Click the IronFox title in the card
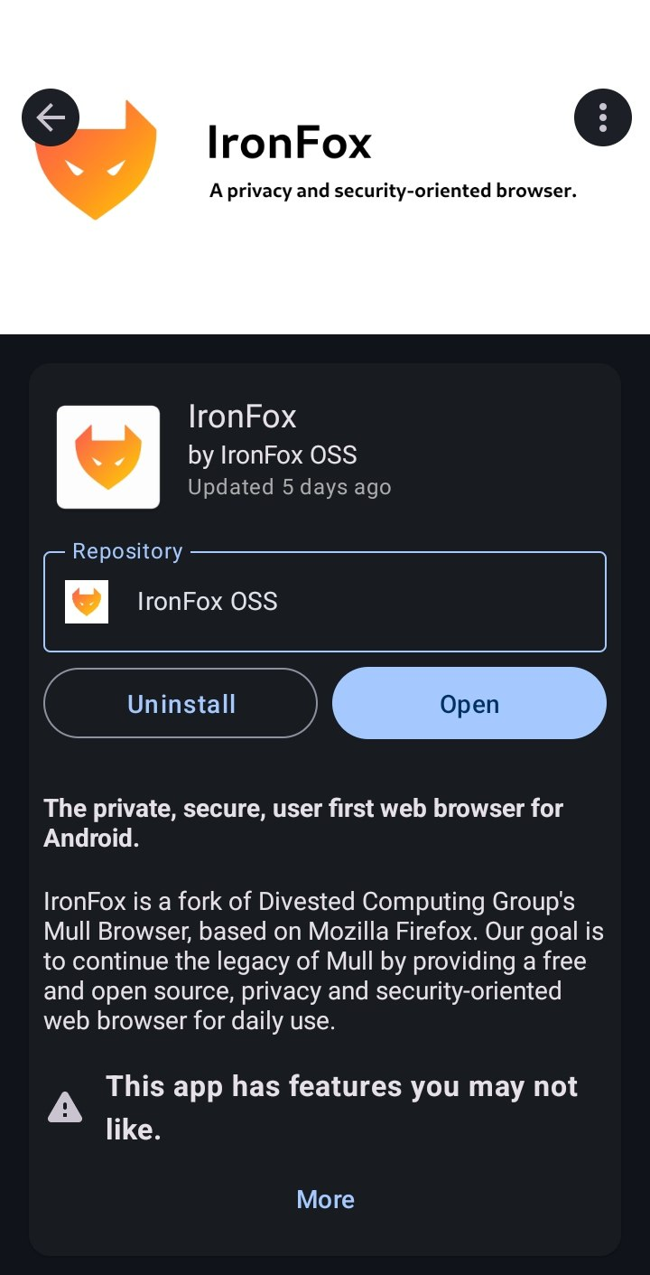 [x=242, y=417]
